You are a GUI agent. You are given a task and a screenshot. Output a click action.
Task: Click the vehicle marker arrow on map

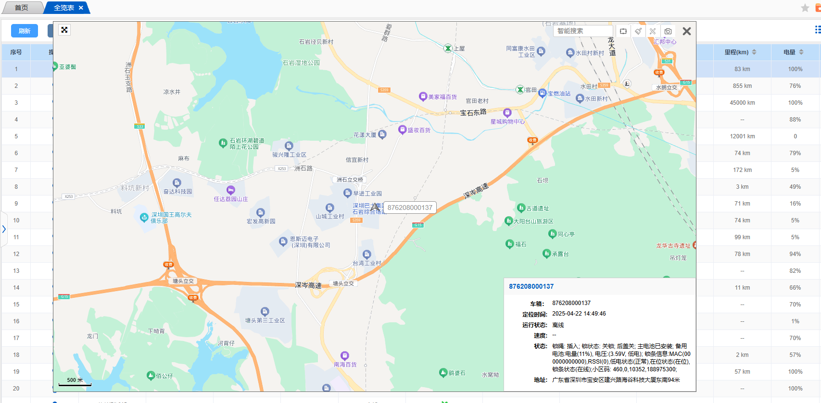click(375, 207)
